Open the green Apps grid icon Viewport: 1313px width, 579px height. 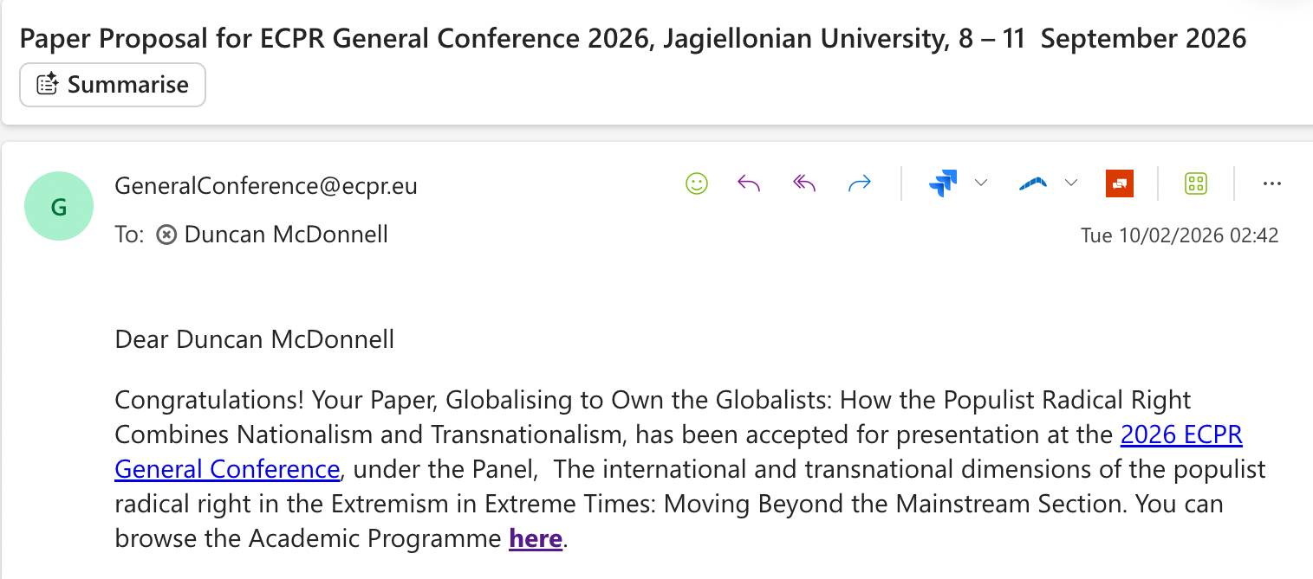click(1196, 183)
